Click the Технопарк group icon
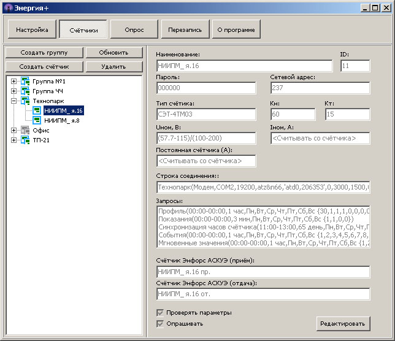This screenshot has height=341, width=395. coord(25,101)
